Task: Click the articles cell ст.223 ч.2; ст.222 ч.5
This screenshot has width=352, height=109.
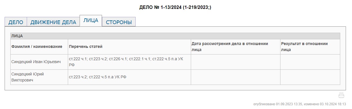Action: pyautogui.click(x=98, y=77)
